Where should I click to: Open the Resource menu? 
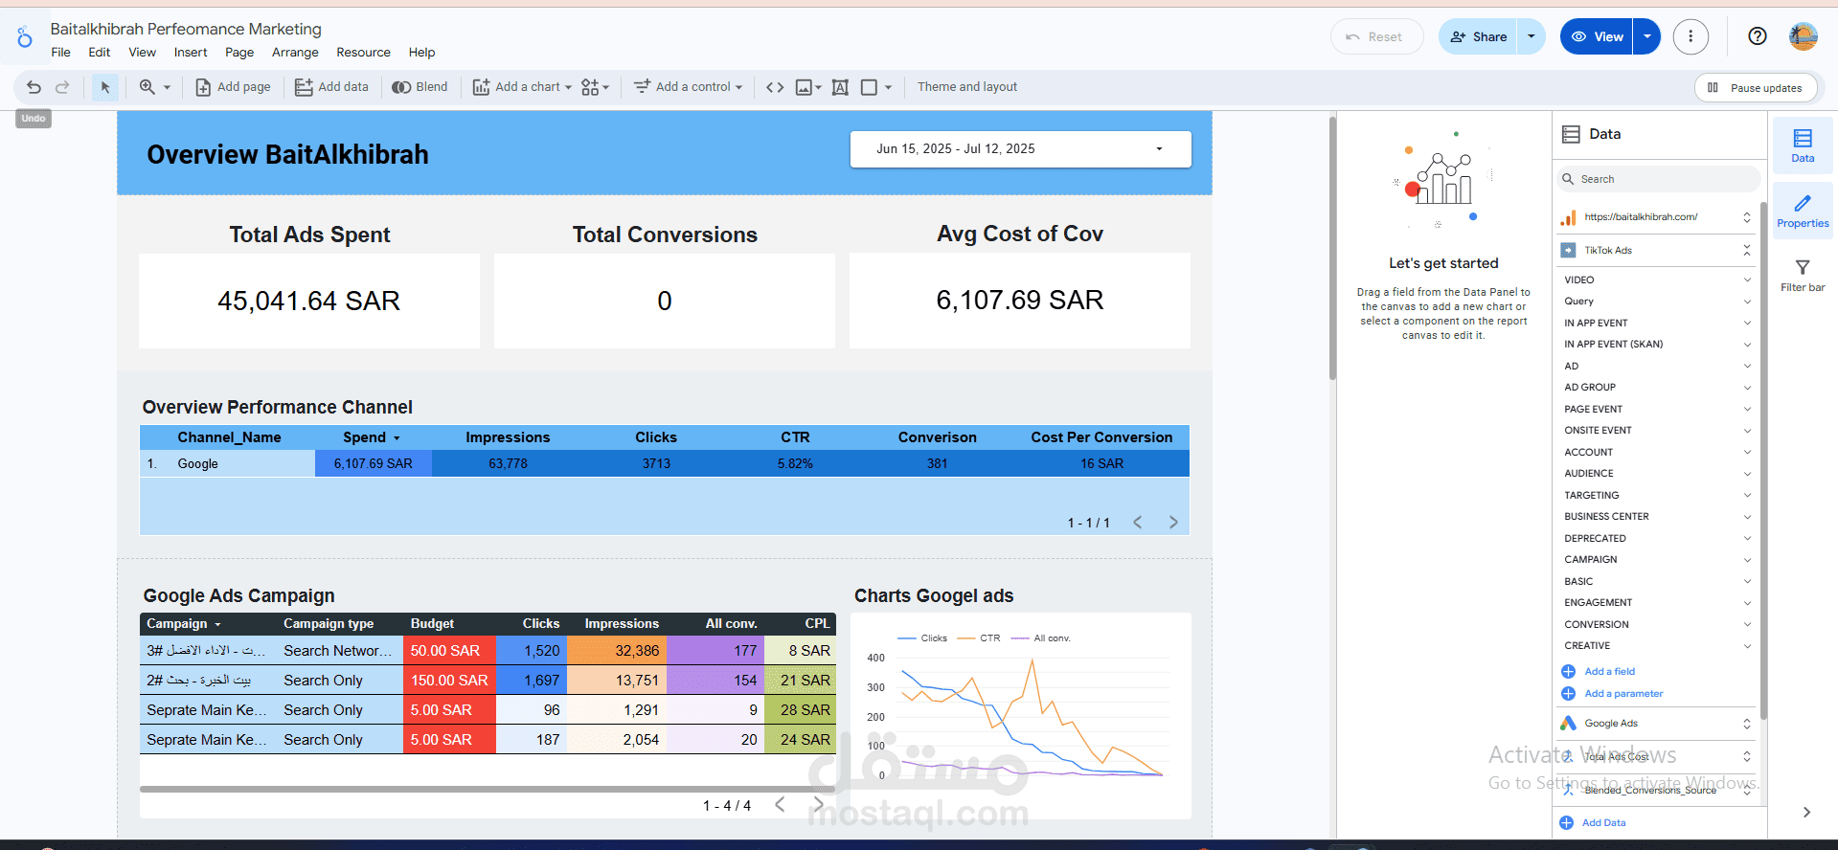[x=363, y=53]
